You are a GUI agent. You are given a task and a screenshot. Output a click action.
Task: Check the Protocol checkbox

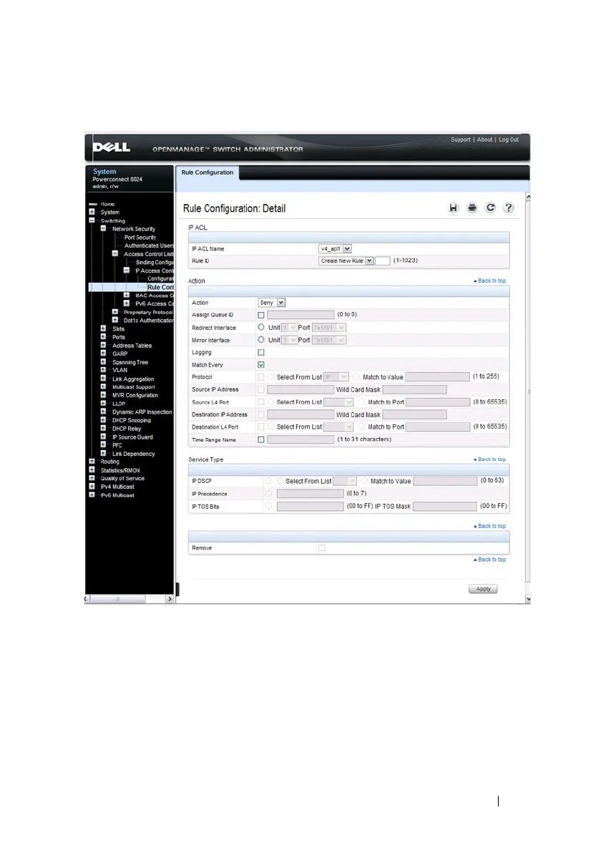point(261,377)
